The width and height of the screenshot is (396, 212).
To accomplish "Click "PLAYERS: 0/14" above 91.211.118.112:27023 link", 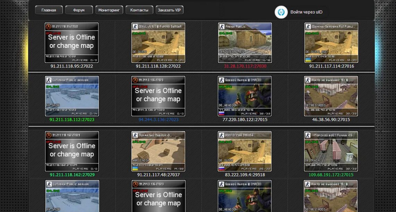I will click(x=85, y=114).
